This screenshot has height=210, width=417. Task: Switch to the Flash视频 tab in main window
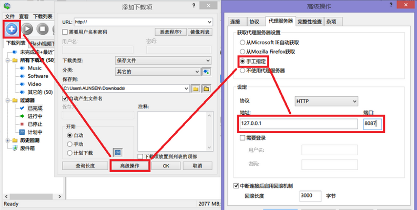pyautogui.click(x=42, y=44)
